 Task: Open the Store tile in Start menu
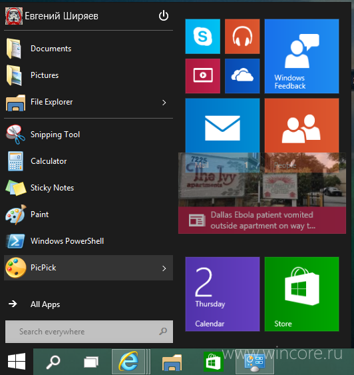click(301, 294)
